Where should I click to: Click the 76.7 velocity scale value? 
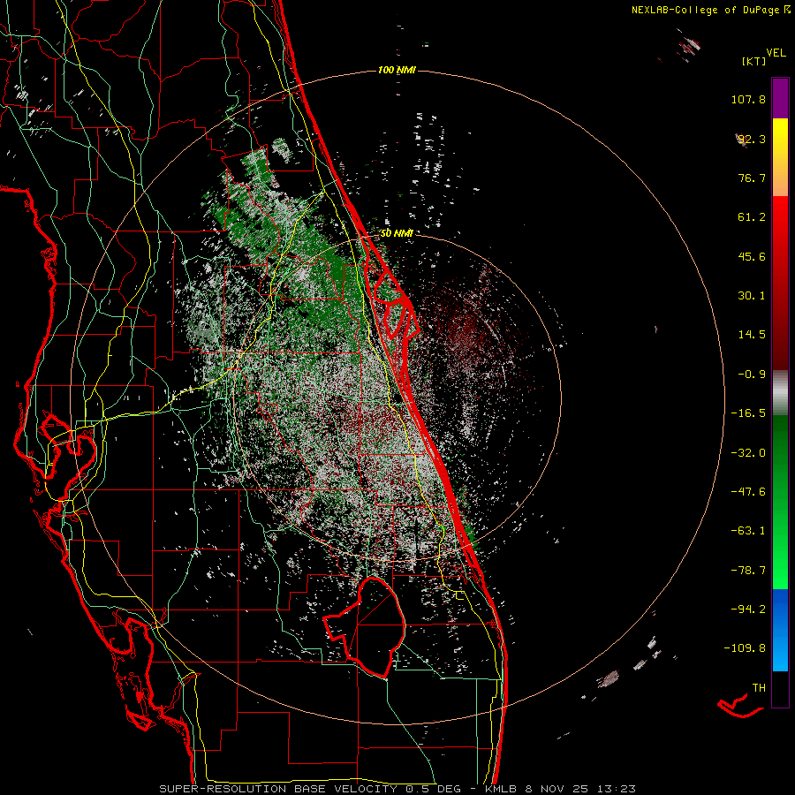[752, 178]
